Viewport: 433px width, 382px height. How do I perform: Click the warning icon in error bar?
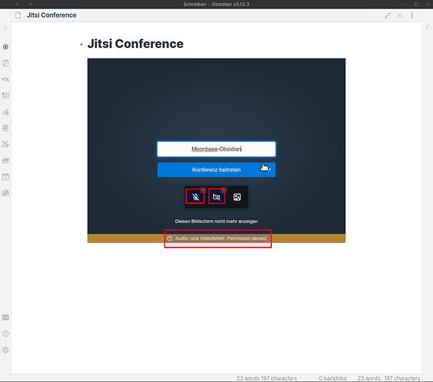(170, 238)
